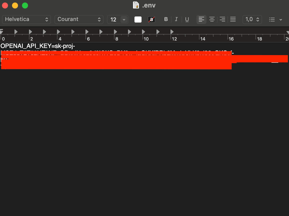This screenshot has height=216, width=289.
Task: Justify the text
Action: click(233, 19)
